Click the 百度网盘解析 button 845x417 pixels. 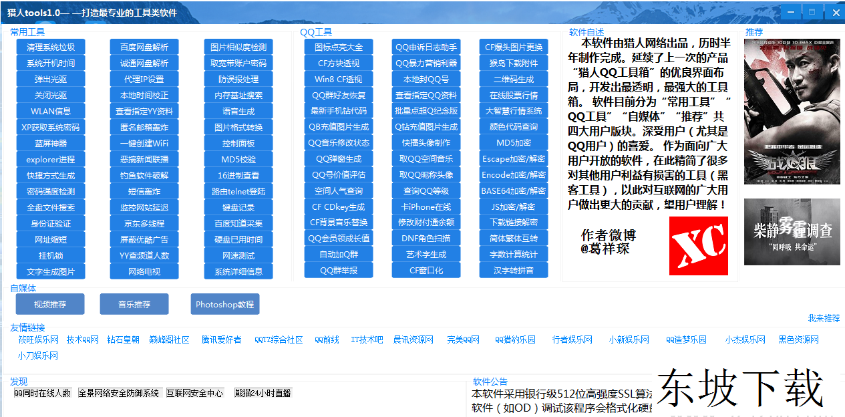[x=144, y=47]
